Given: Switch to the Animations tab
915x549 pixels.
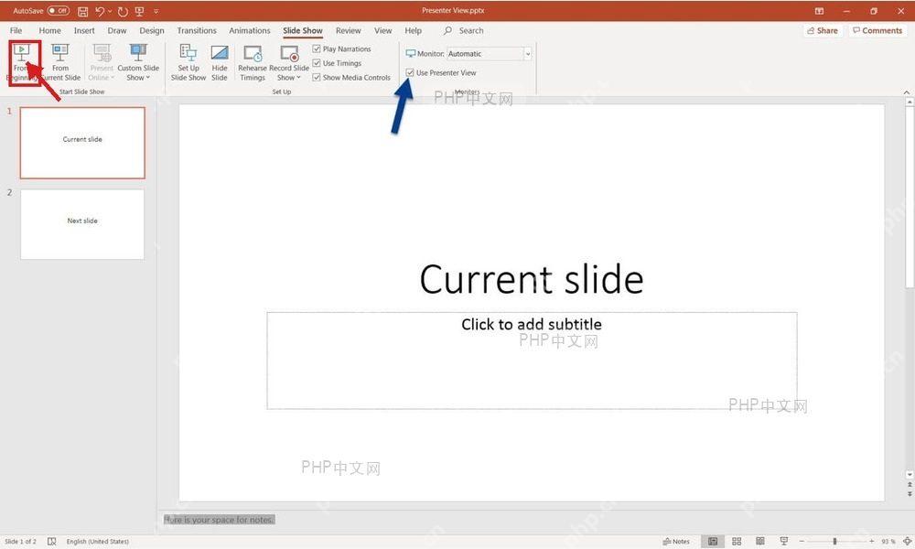Looking at the screenshot, I should pyautogui.click(x=249, y=30).
